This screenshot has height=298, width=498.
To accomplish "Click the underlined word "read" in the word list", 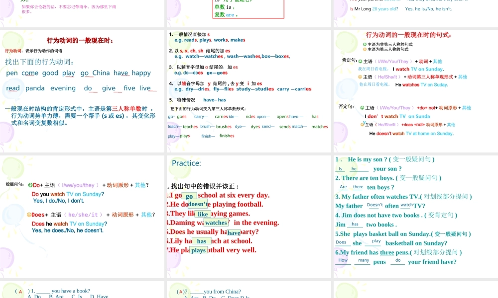I will click(x=13, y=88).
